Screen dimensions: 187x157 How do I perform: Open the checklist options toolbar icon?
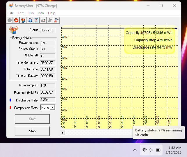[36, 20]
